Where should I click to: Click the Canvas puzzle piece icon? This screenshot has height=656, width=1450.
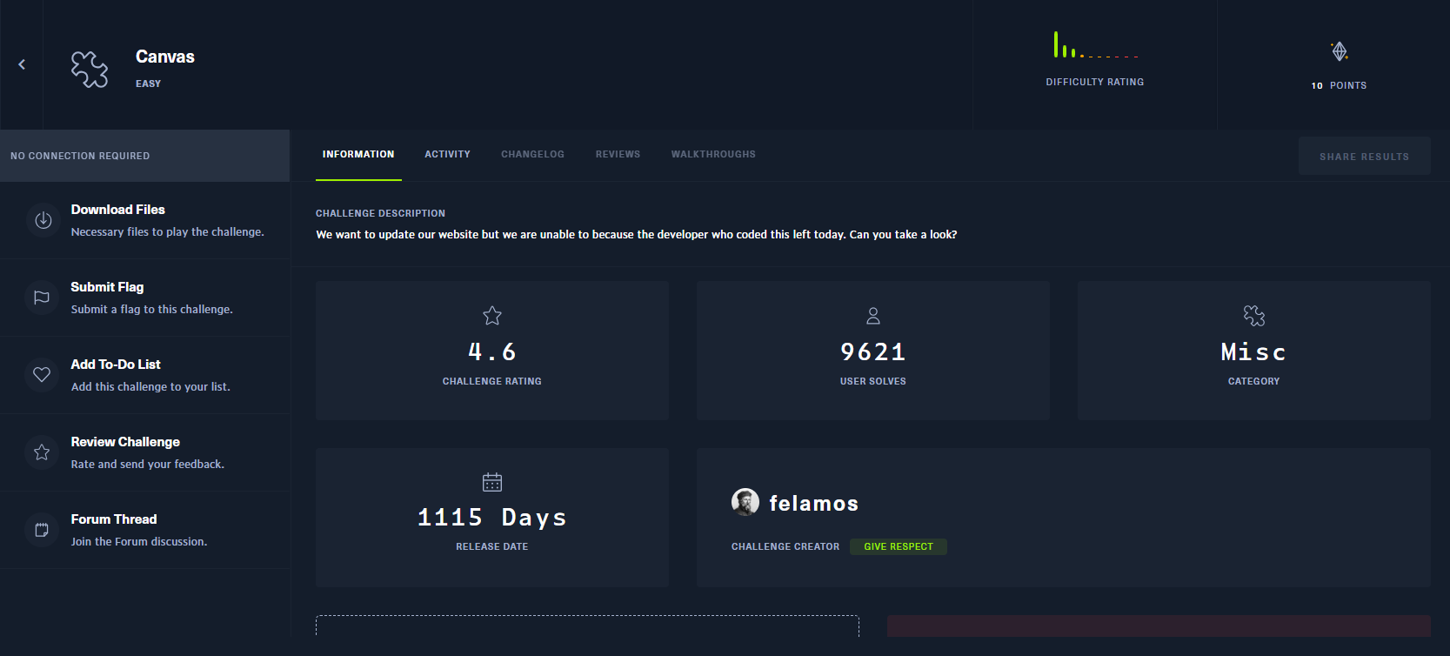click(90, 69)
